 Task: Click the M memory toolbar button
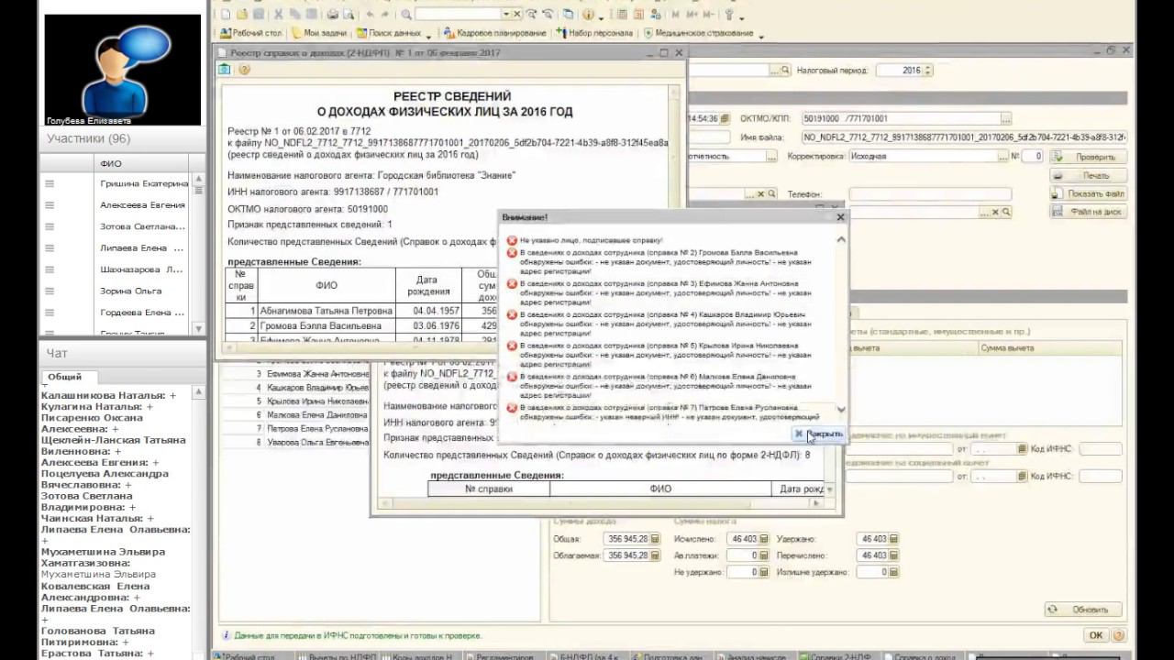[x=676, y=14]
